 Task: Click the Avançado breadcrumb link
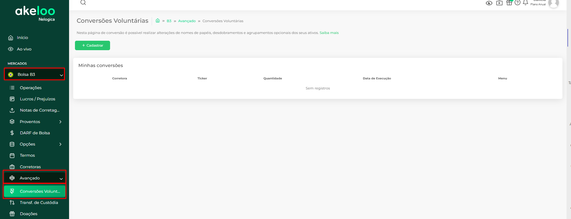coord(187,21)
